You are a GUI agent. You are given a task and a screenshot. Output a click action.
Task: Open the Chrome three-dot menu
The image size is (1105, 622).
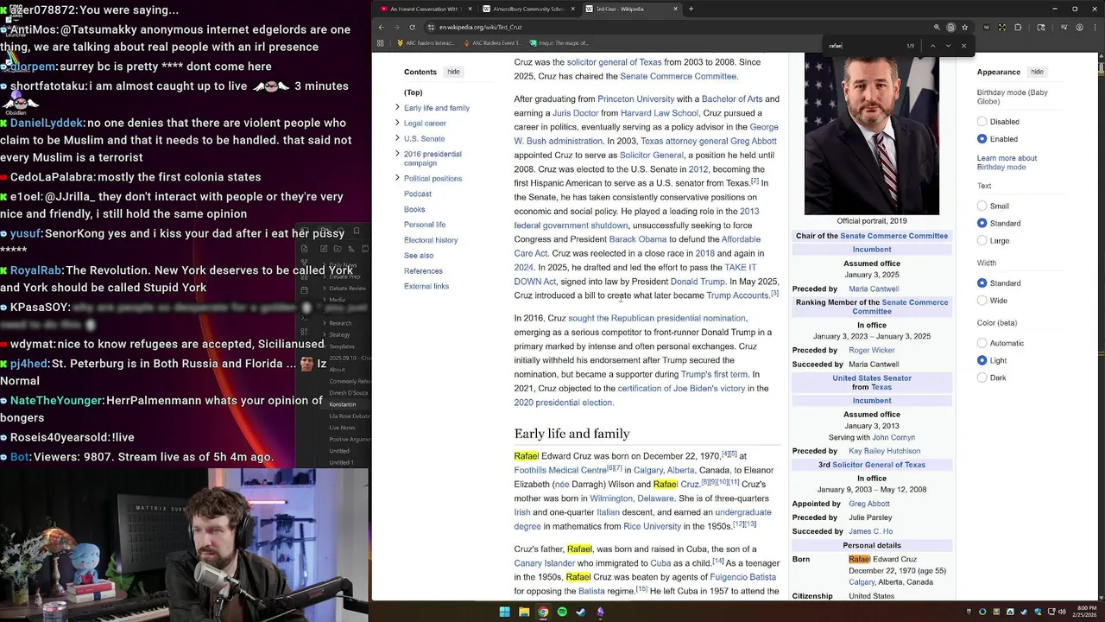(1095, 27)
